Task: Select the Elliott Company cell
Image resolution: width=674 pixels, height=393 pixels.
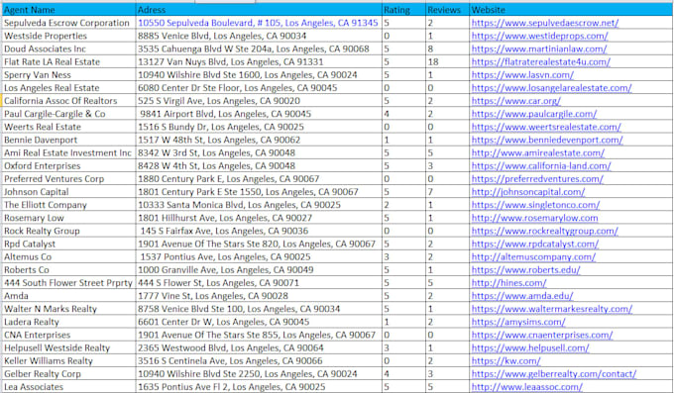Action: pos(68,205)
